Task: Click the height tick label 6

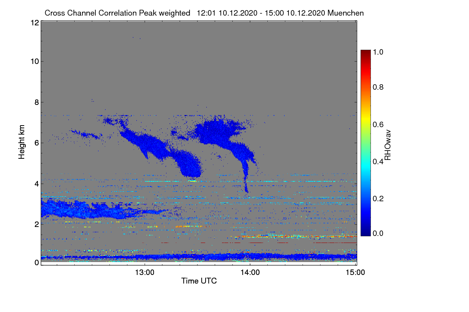Action: (36, 143)
